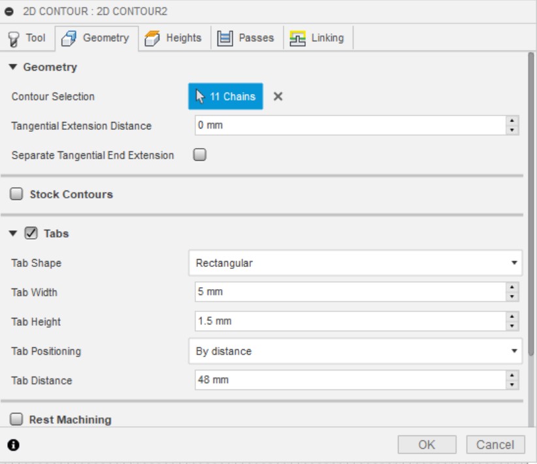Collapse the Tabs section triangle

point(13,233)
